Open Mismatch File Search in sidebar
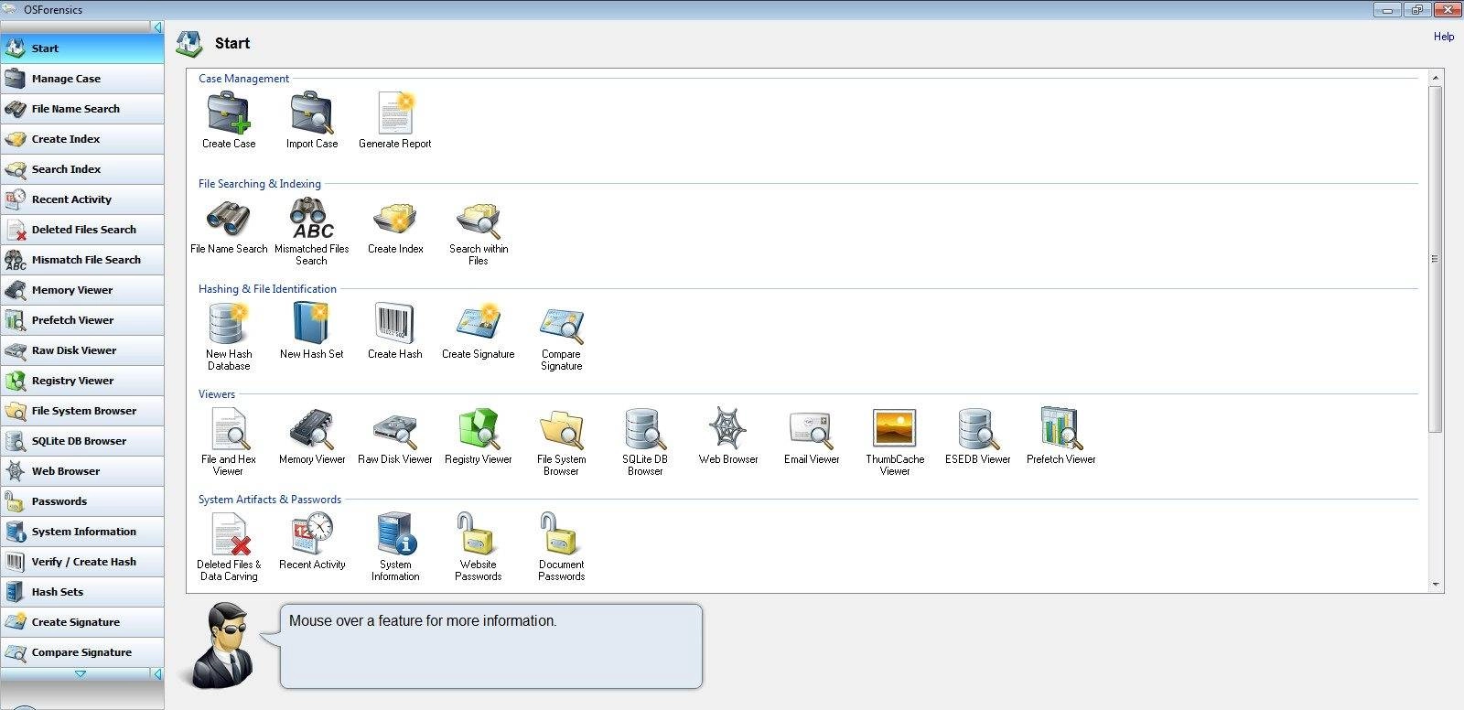Image resolution: width=1464 pixels, height=710 pixels. point(82,260)
